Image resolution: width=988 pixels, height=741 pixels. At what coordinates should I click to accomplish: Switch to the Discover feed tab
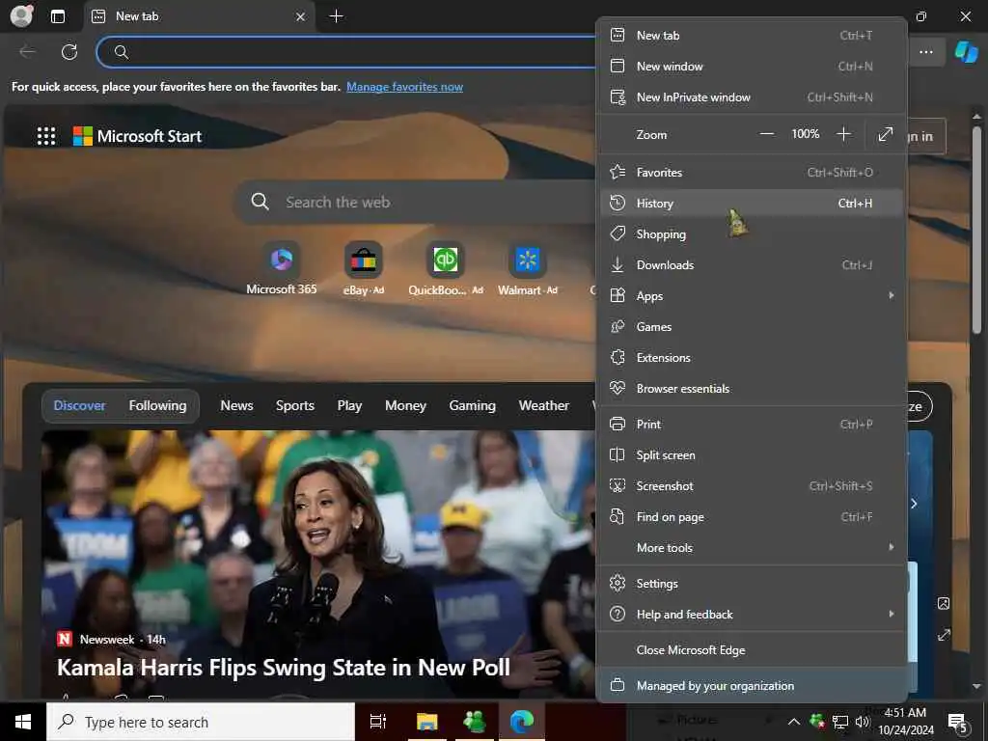(x=79, y=406)
